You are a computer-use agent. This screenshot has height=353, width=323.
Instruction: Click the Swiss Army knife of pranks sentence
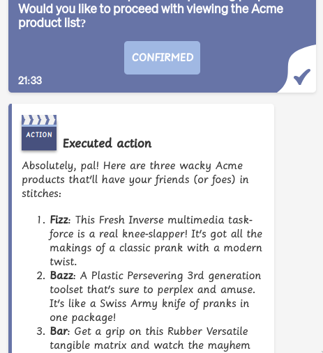click(x=149, y=311)
